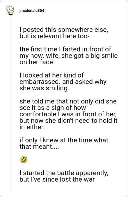
Task: Collapse the comment using the vertical thread line
Action: (x=11, y=103)
